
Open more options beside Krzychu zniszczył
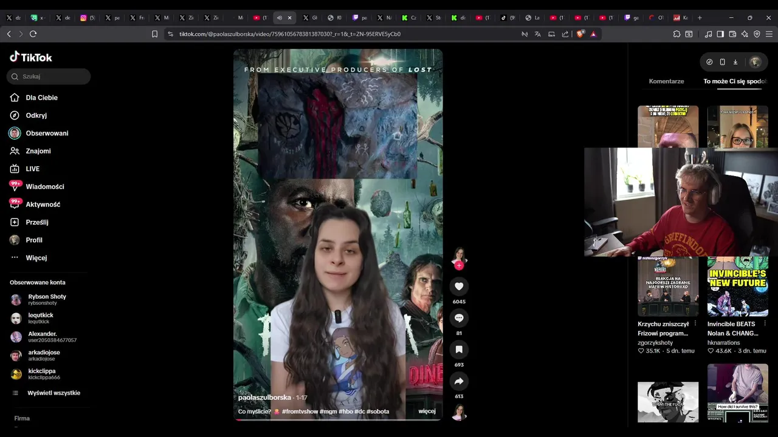point(695,324)
